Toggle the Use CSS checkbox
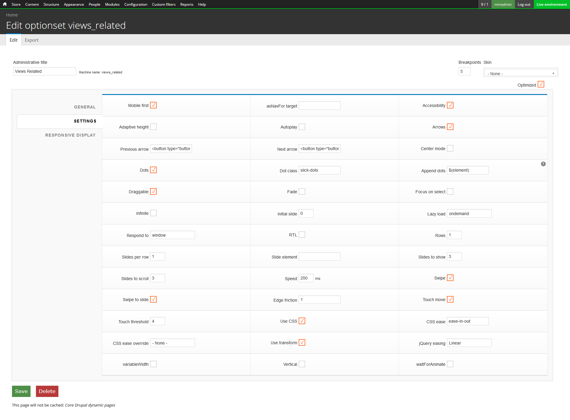 (x=302, y=321)
